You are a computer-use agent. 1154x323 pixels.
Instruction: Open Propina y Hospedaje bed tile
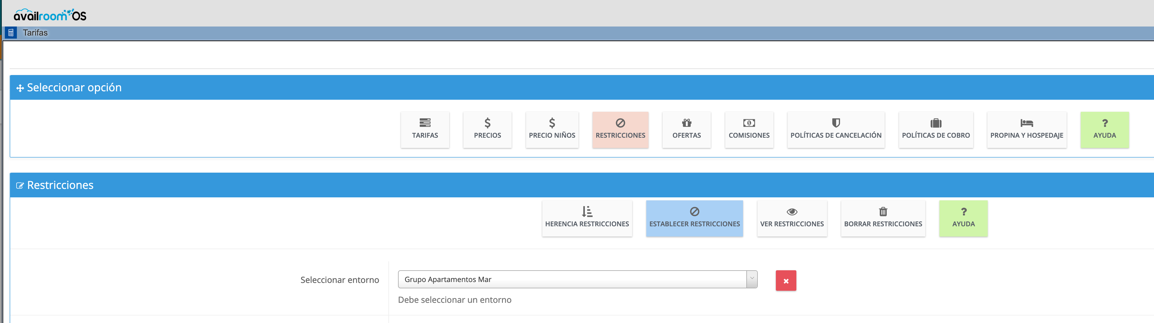pyautogui.click(x=1026, y=130)
